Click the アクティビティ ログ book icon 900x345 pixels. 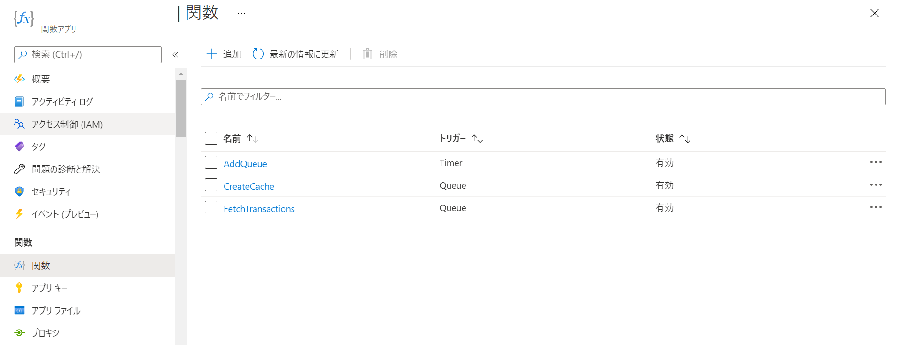coord(19,102)
